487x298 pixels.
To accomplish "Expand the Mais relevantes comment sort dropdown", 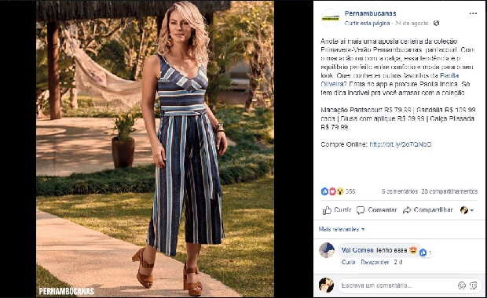I will [x=342, y=229].
